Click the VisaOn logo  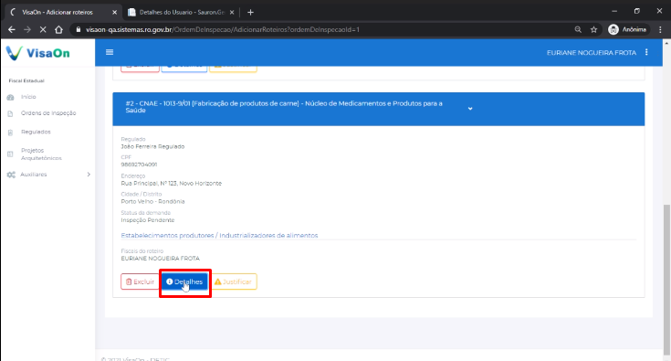[x=37, y=53]
